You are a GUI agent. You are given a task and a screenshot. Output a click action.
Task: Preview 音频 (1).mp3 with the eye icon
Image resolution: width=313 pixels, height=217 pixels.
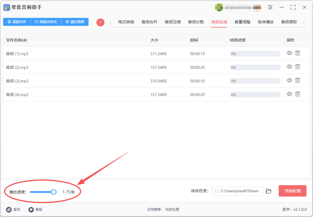(x=289, y=53)
